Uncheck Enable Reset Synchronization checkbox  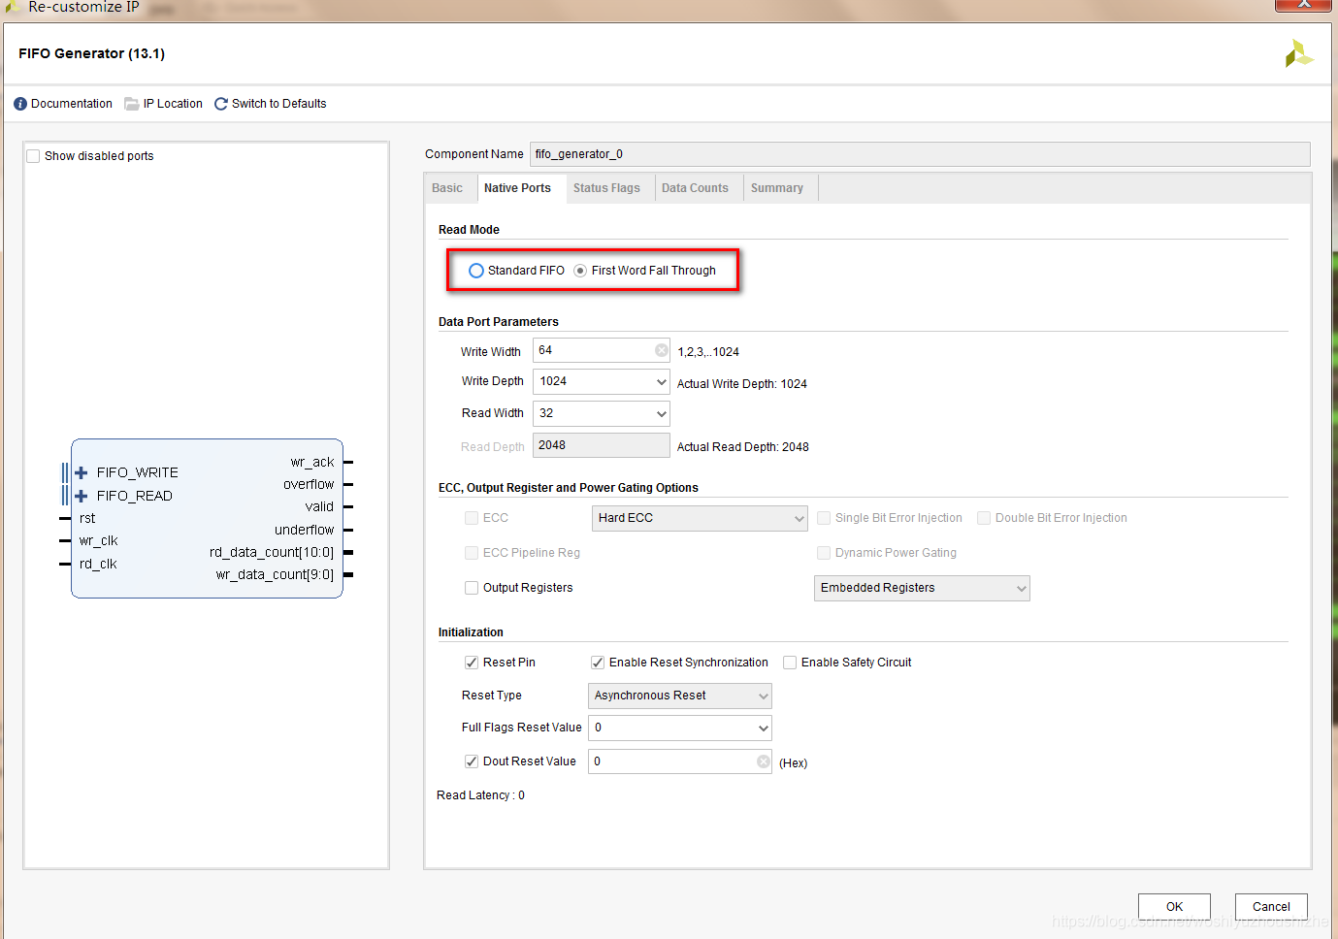click(x=598, y=663)
